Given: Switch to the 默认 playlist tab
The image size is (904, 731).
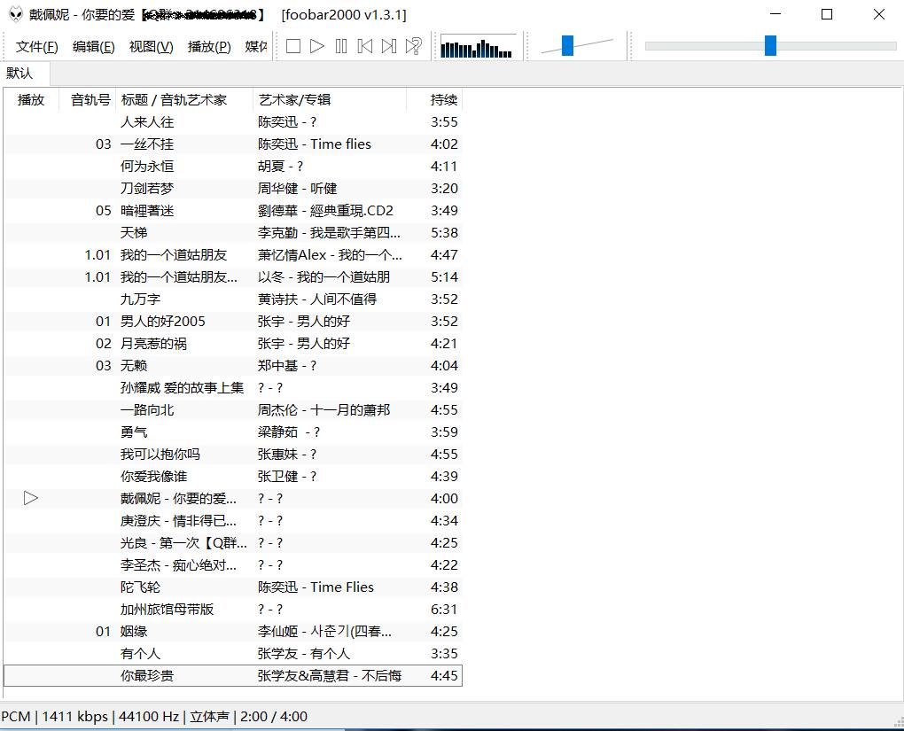Looking at the screenshot, I should pyautogui.click(x=21, y=74).
